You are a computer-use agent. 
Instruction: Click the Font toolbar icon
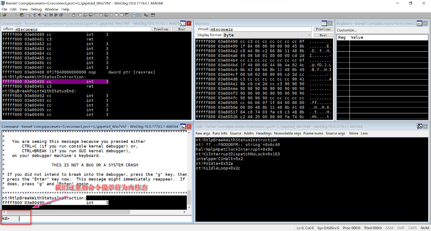click(145, 15)
